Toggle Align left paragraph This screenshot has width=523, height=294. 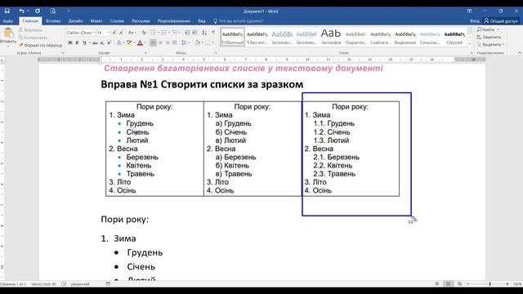pos(153,42)
